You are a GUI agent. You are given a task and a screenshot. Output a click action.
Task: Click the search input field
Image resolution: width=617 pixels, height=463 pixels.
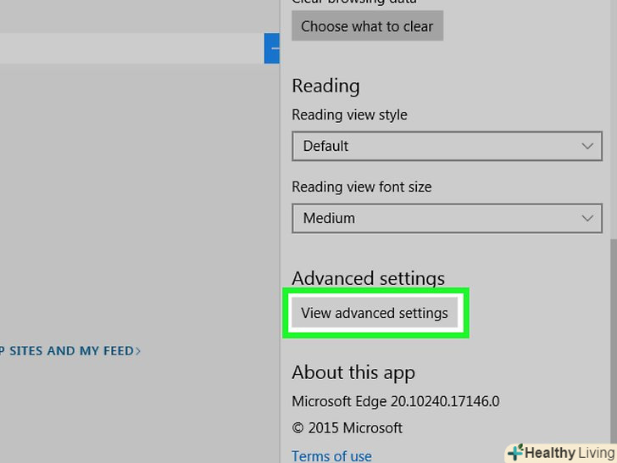[132, 48]
